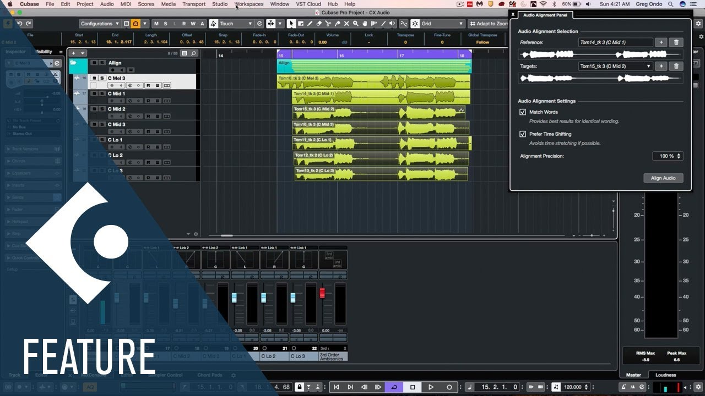This screenshot has width=705, height=396.
Task: Click the Reference Tom14_tk 3 field
Action: [615, 42]
